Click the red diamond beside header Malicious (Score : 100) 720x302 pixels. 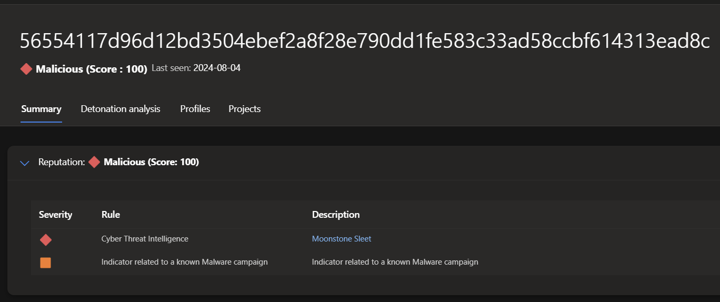26,69
